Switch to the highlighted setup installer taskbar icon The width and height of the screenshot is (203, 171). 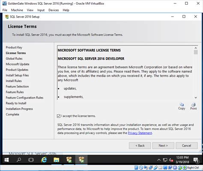[81, 160]
